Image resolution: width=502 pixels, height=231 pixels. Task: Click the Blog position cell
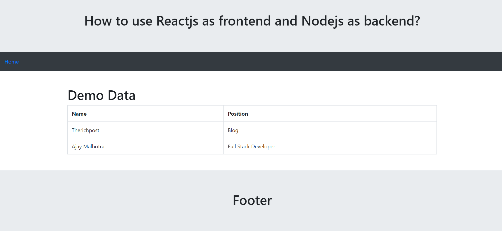233,130
